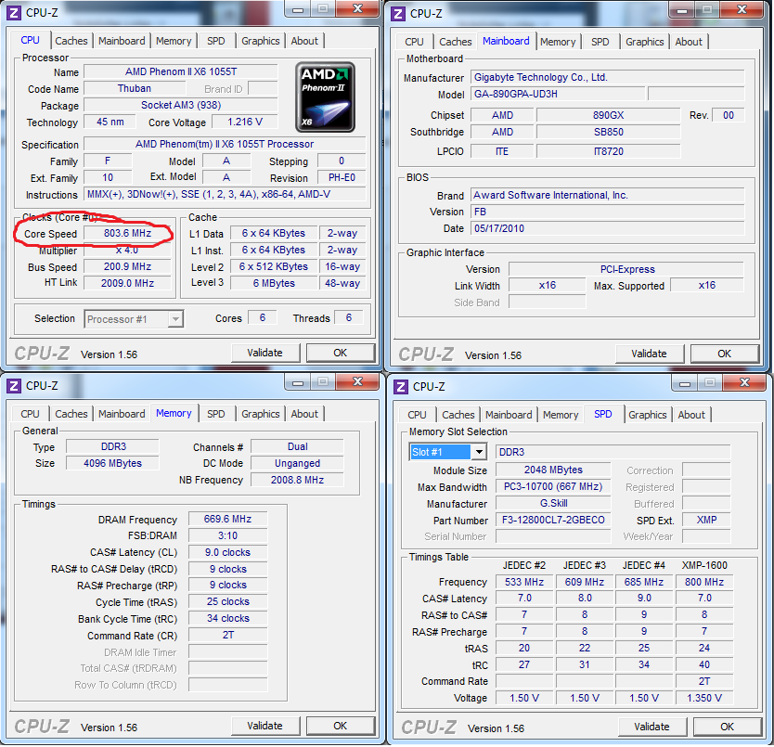Image resolution: width=774 pixels, height=747 pixels.
Task: Open Caches tab in the Memory window
Action: coord(71,414)
